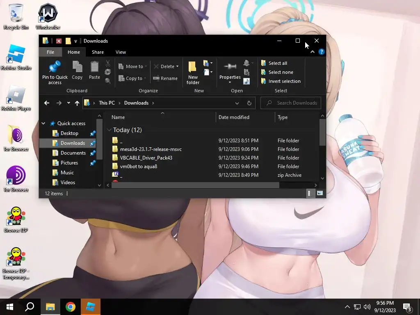Click the Paste shortcut icon in Clipboard
This screenshot has height=315, width=420.
click(x=108, y=81)
